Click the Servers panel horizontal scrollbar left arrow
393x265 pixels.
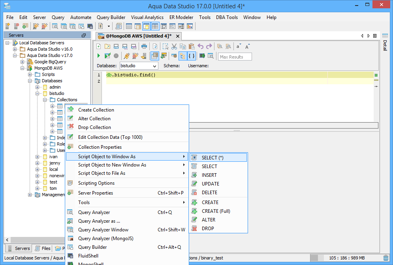point(7,240)
